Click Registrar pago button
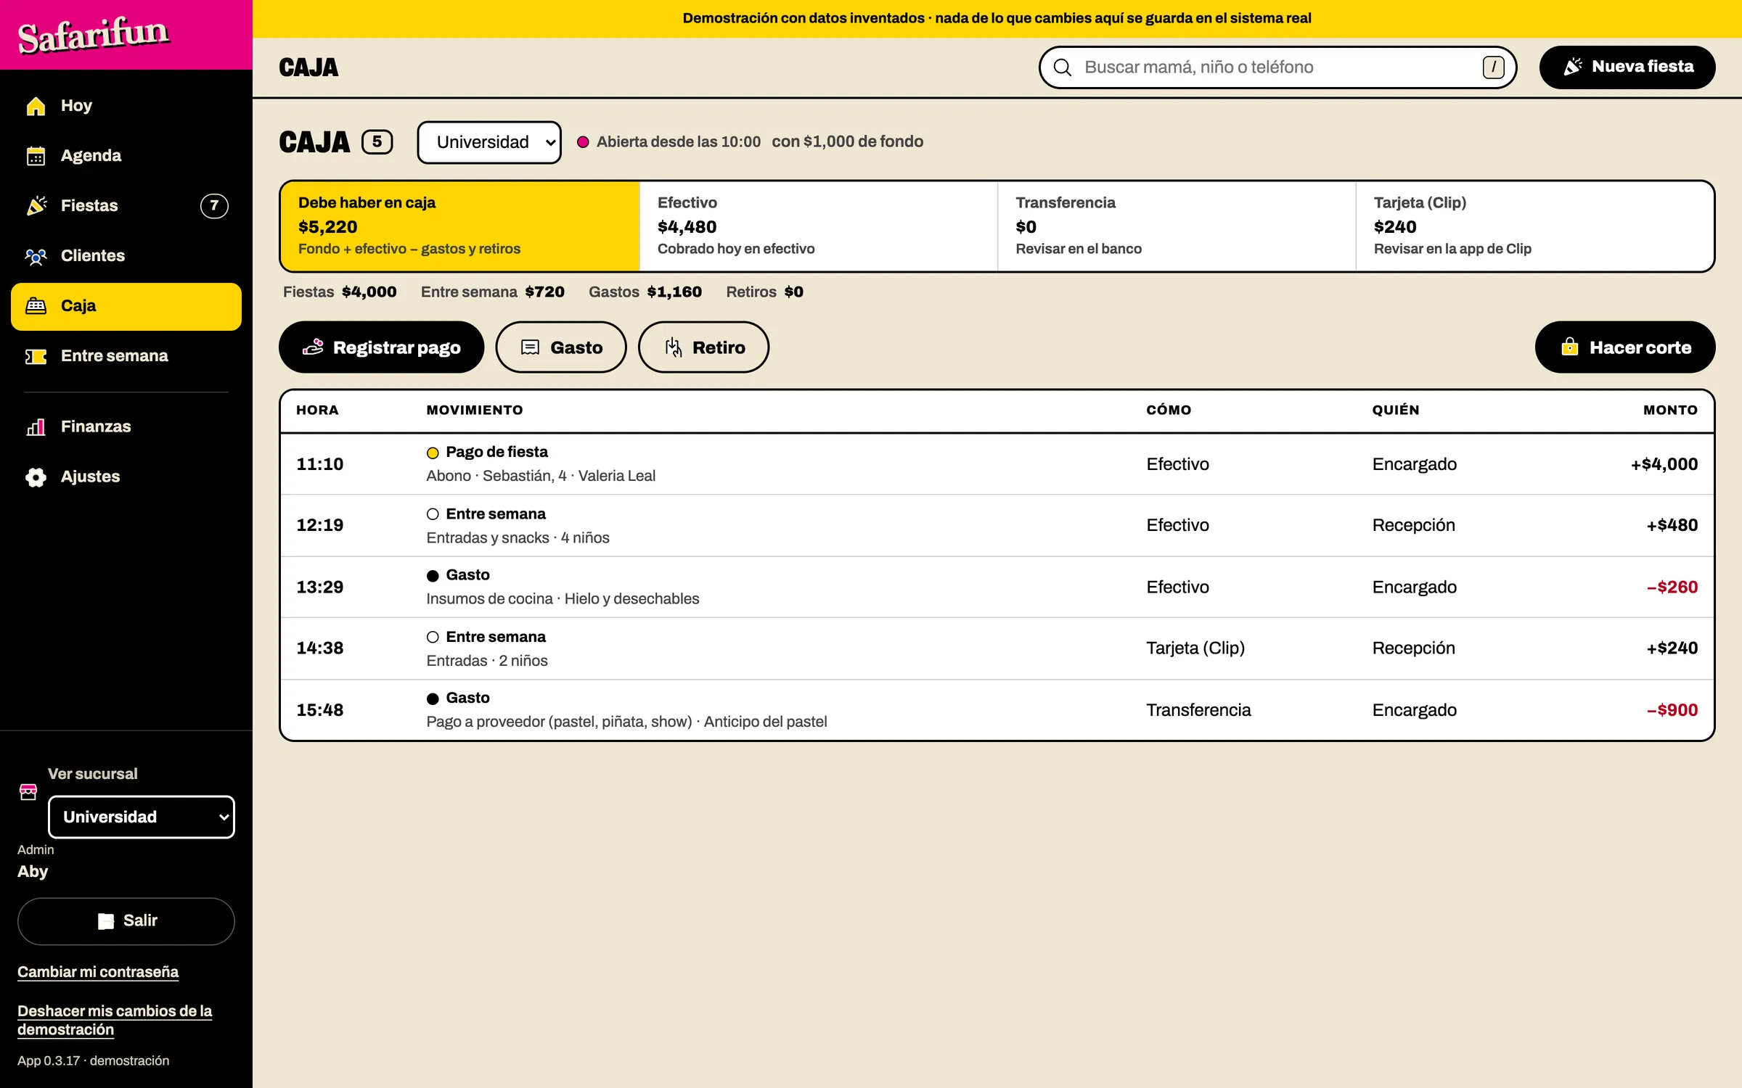The image size is (1742, 1088). 381,347
